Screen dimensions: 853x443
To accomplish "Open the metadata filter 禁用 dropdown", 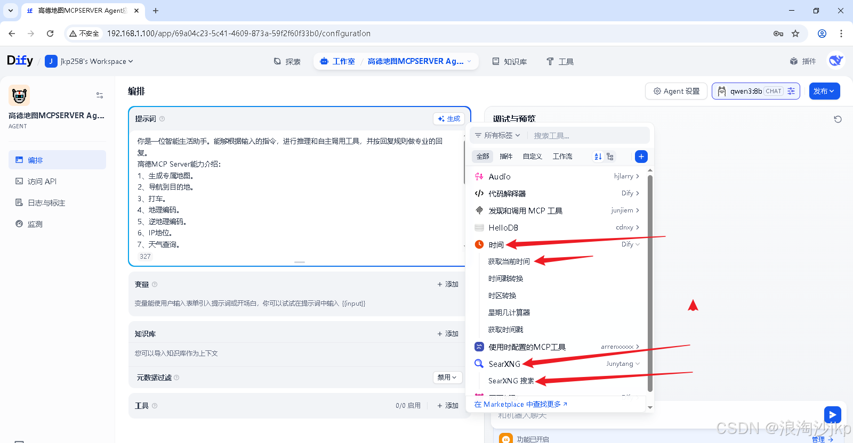I will (447, 377).
